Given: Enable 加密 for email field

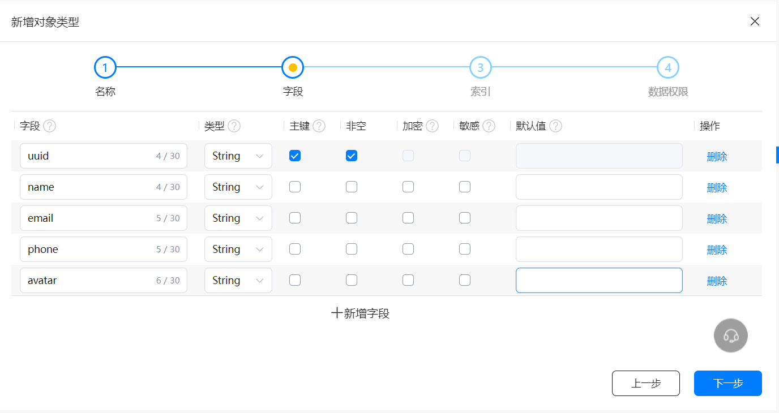Looking at the screenshot, I should click(408, 218).
